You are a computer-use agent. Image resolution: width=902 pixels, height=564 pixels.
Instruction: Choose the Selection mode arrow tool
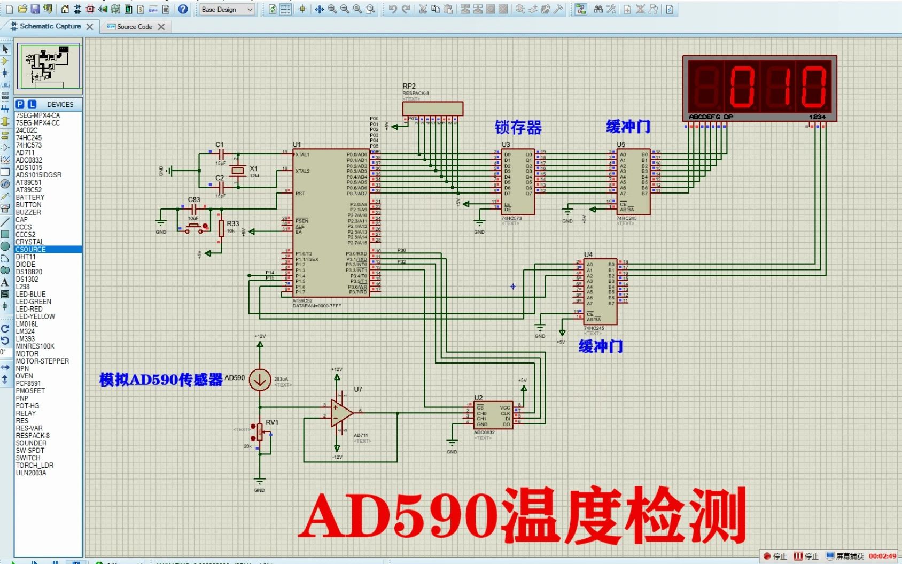5,49
